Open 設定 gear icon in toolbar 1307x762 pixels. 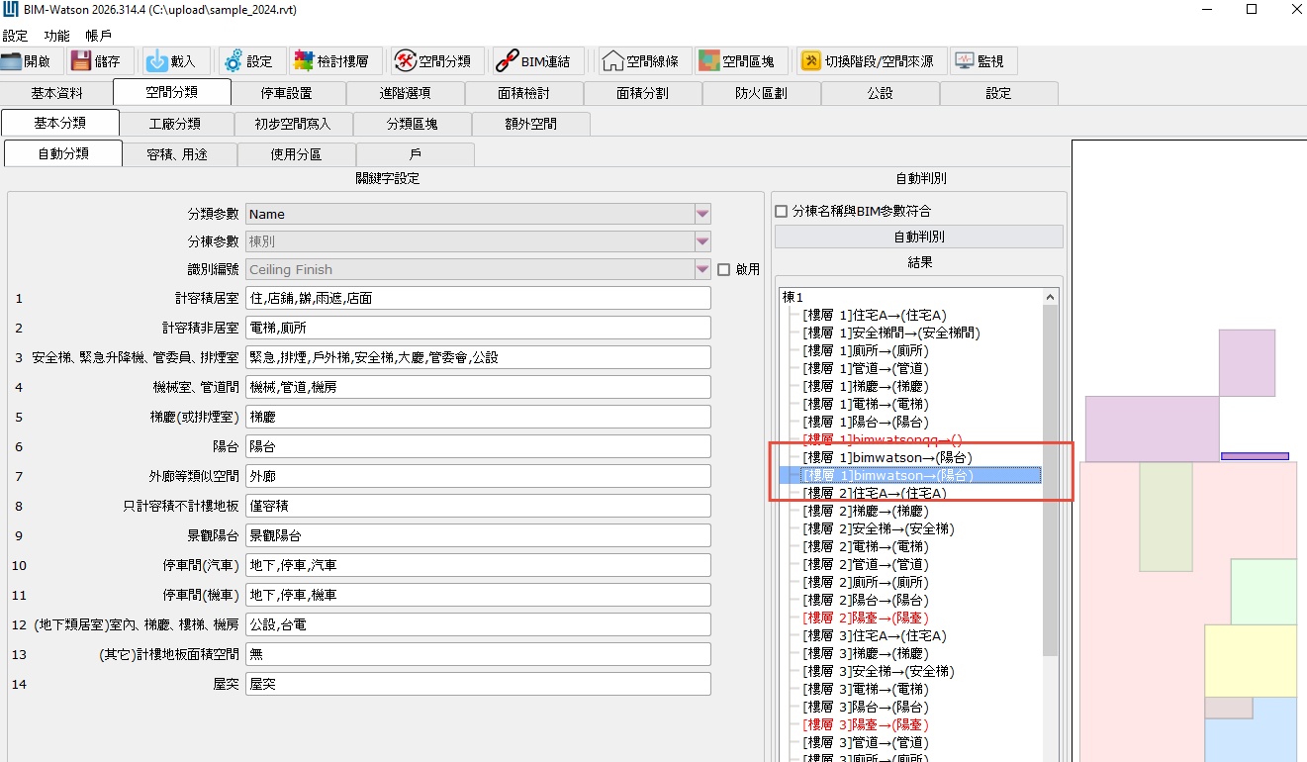[x=233, y=61]
